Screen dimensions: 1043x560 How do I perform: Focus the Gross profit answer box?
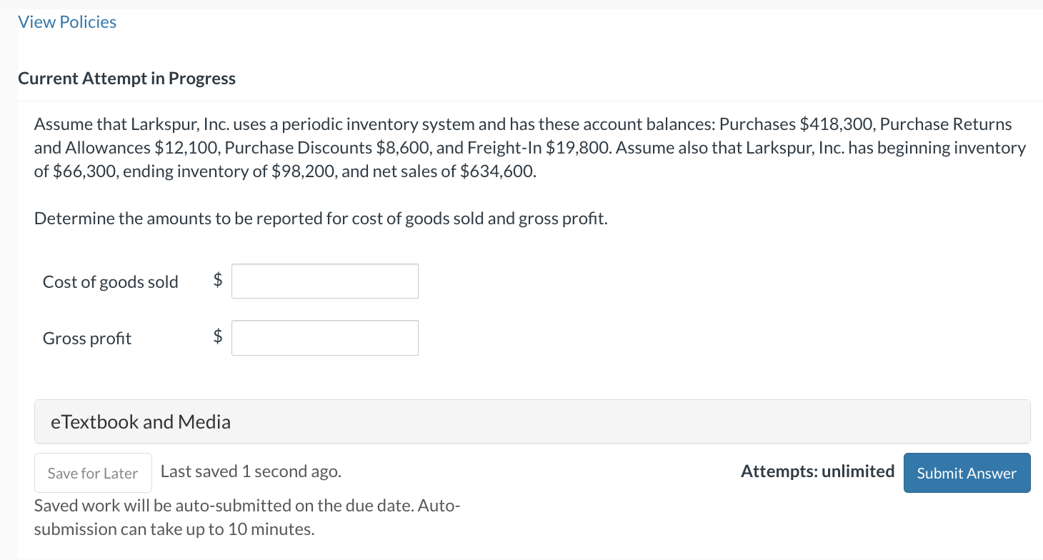tap(324, 338)
